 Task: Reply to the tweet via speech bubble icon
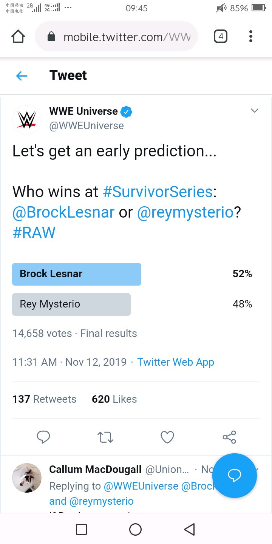coord(43,437)
